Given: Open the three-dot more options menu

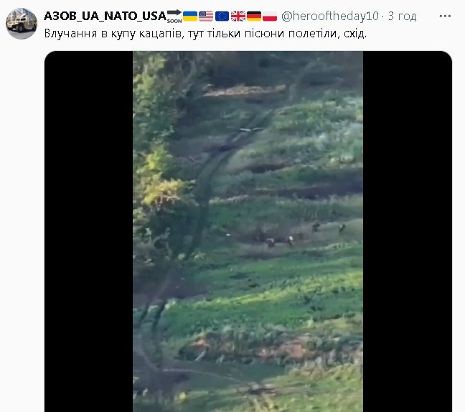Looking at the screenshot, I should 445,16.
